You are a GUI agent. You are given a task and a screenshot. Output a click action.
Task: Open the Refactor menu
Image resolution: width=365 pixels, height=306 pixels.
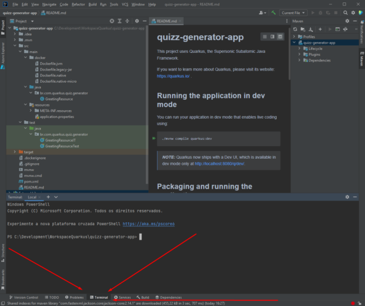[x=78, y=4]
